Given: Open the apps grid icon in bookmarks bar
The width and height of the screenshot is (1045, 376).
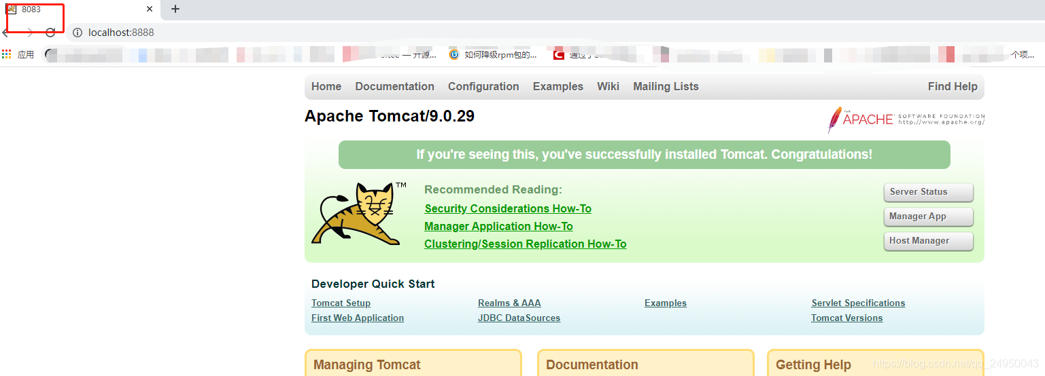Looking at the screenshot, I should 7,54.
